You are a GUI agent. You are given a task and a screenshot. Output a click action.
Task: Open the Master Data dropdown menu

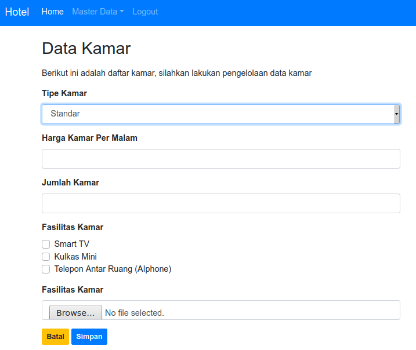[x=98, y=12]
